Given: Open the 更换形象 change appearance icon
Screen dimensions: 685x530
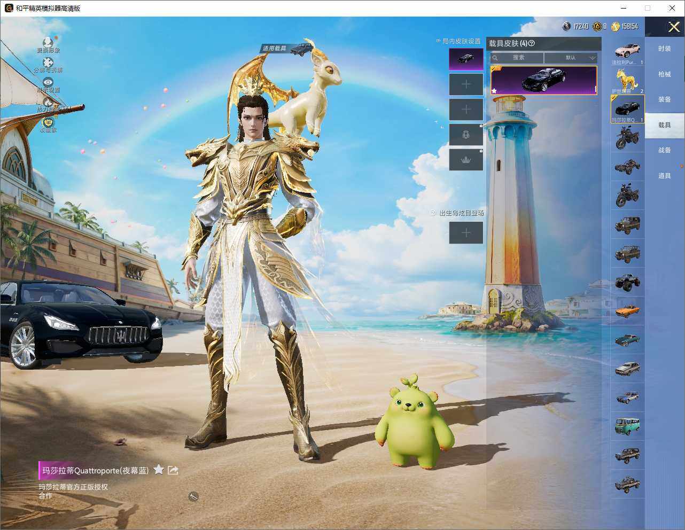Looking at the screenshot, I should (x=48, y=42).
